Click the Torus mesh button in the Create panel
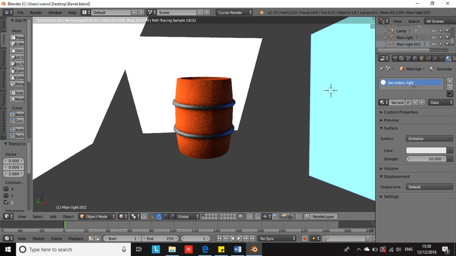Image resolution: width=456 pixels, height=256 pixels. 17,84
